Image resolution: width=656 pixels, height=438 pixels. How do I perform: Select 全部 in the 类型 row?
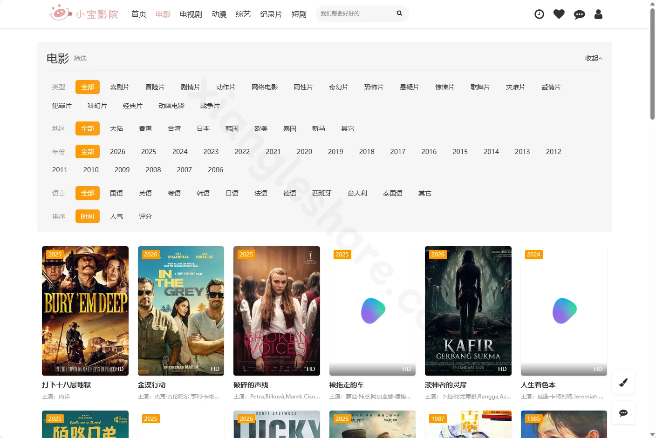pos(88,87)
